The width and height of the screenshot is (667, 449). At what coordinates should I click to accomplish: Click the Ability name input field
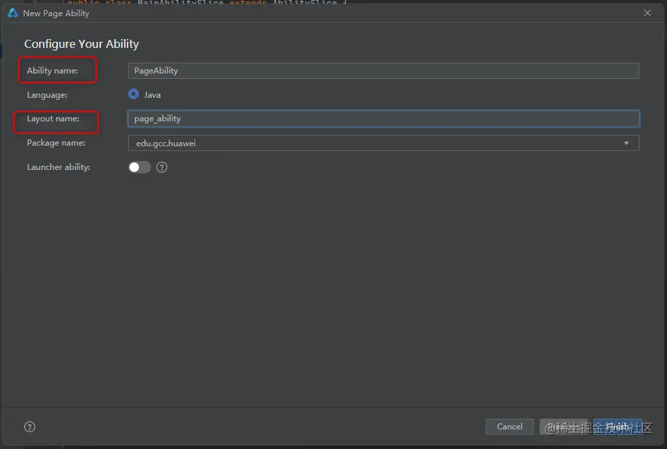383,71
